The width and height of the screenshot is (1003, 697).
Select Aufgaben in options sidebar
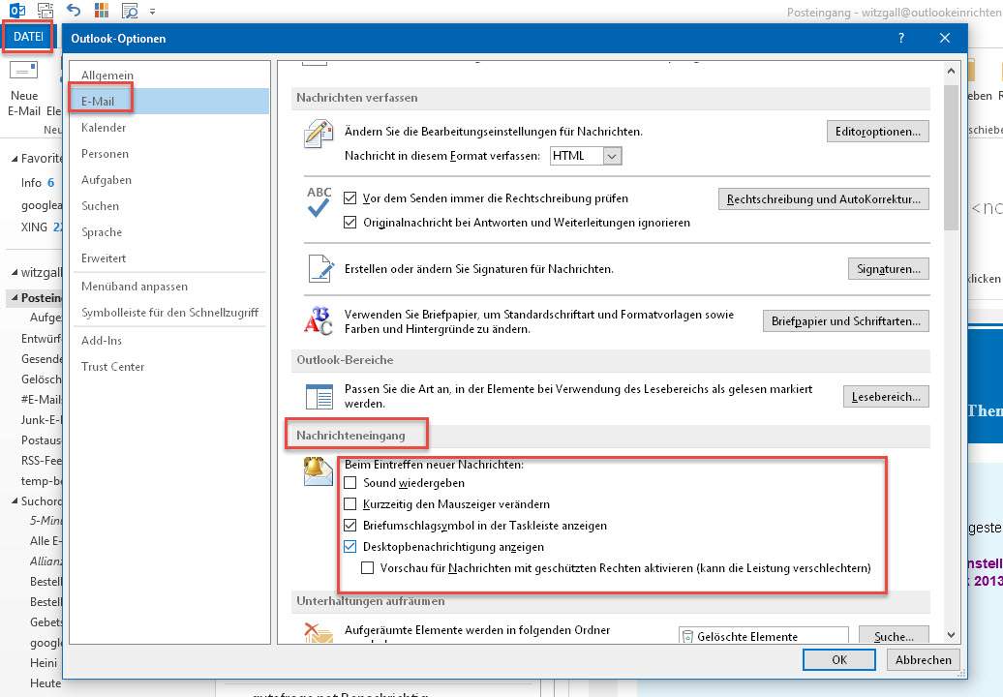(x=168, y=180)
